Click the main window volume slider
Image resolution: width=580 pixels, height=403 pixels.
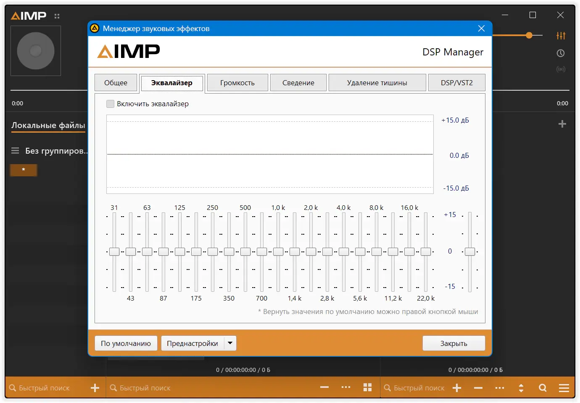coord(517,35)
